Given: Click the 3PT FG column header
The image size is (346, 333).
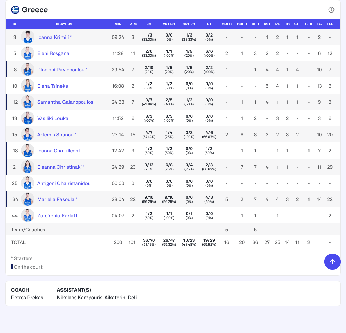Looking at the screenshot, I should tap(189, 24).
